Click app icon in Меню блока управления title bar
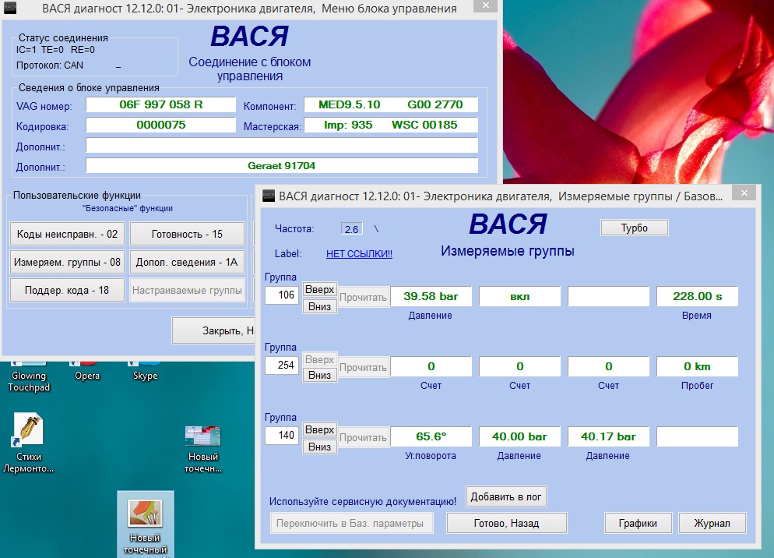 [10, 8]
